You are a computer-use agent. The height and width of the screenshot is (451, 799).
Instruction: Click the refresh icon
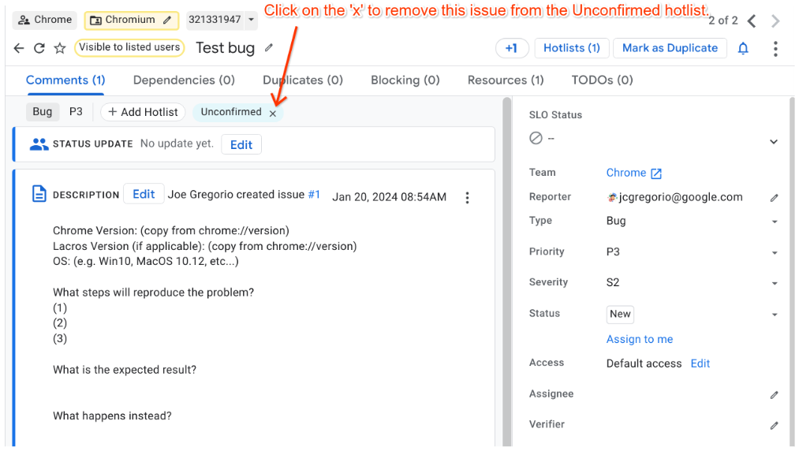point(39,48)
